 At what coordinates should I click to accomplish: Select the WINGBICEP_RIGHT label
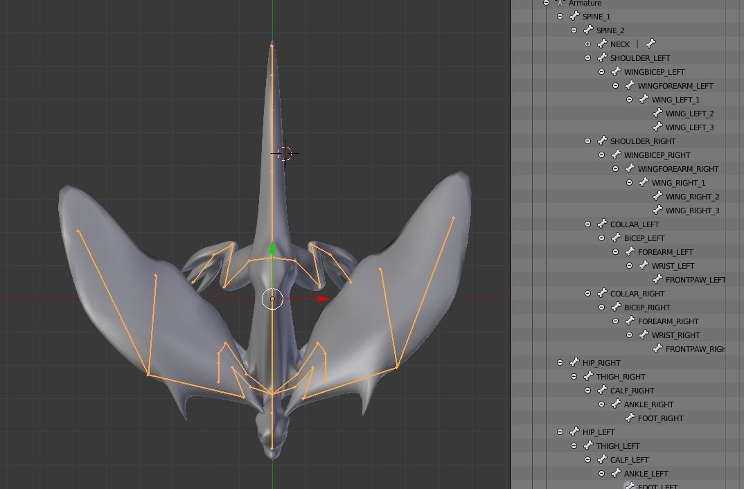(x=657, y=155)
